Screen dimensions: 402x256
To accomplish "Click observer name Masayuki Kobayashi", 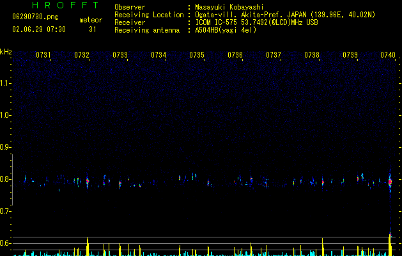I will (x=229, y=7).
